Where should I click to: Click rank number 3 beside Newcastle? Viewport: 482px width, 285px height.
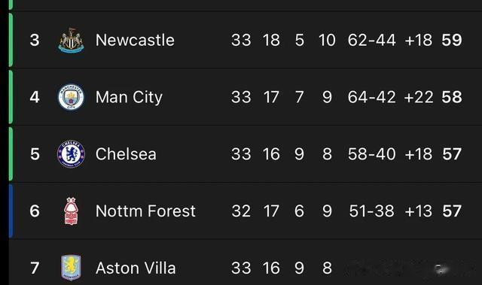point(35,40)
